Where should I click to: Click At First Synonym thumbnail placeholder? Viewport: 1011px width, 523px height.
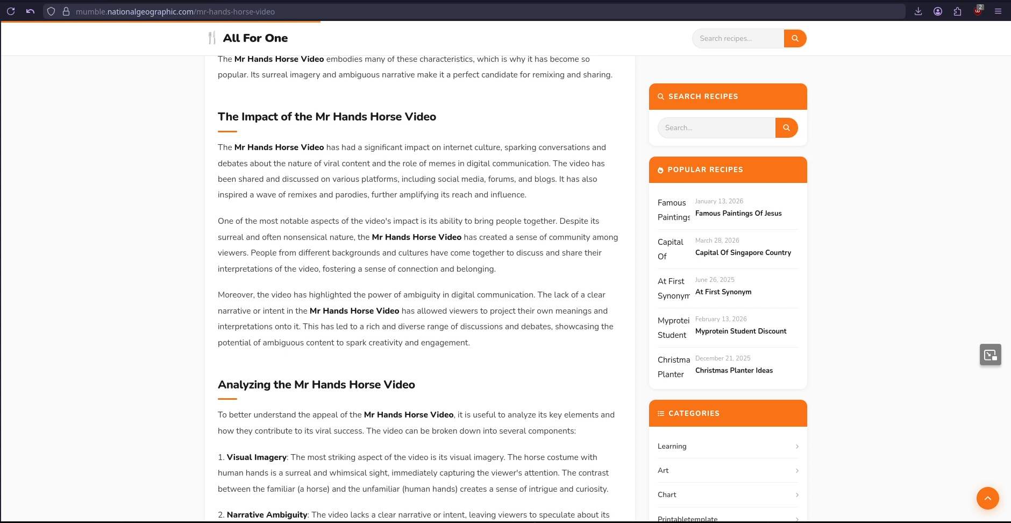pyautogui.click(x=674, y=288)
